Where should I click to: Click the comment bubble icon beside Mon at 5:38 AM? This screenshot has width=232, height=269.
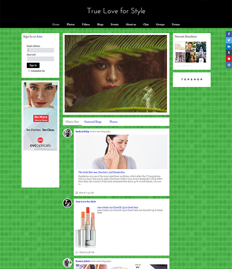(x=77, y=252)
